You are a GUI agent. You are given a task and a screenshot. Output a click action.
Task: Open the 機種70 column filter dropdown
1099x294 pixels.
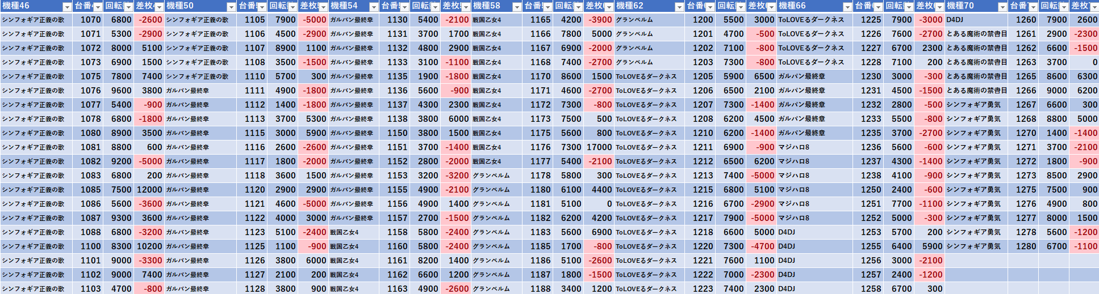pos(1002,7)
